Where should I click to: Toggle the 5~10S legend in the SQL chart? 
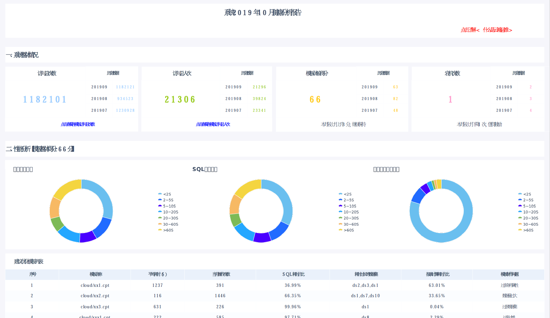(x=348, y=206)
